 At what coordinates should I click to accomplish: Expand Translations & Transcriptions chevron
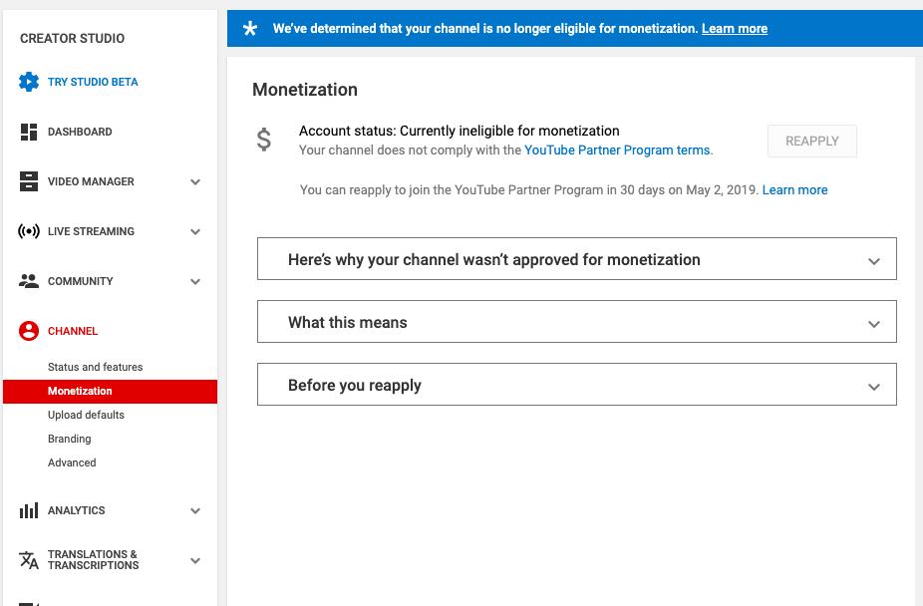click(195, 561)
